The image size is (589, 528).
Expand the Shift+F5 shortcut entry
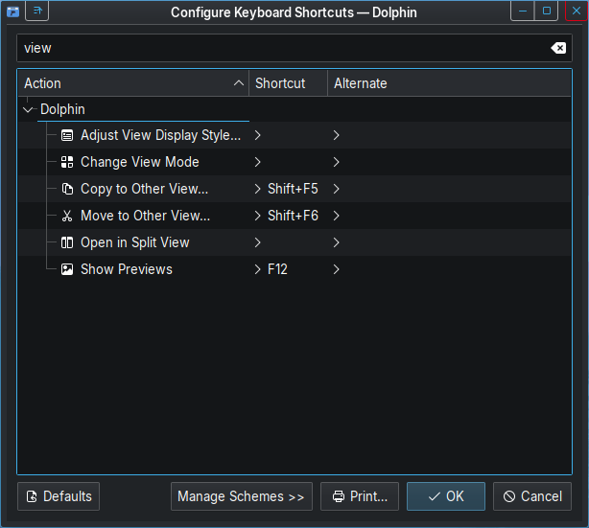tap(257, 189)
